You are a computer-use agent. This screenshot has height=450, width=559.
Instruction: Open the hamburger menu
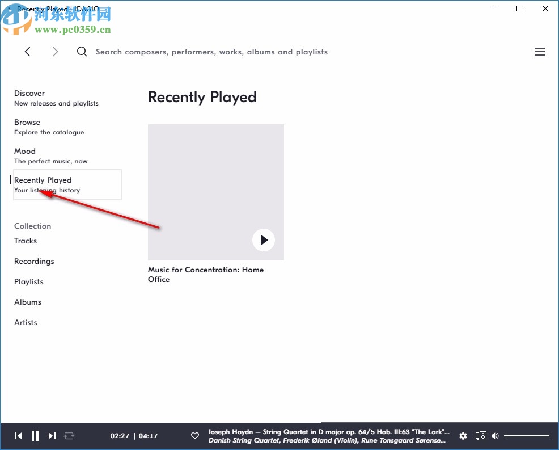click(539, 52)
